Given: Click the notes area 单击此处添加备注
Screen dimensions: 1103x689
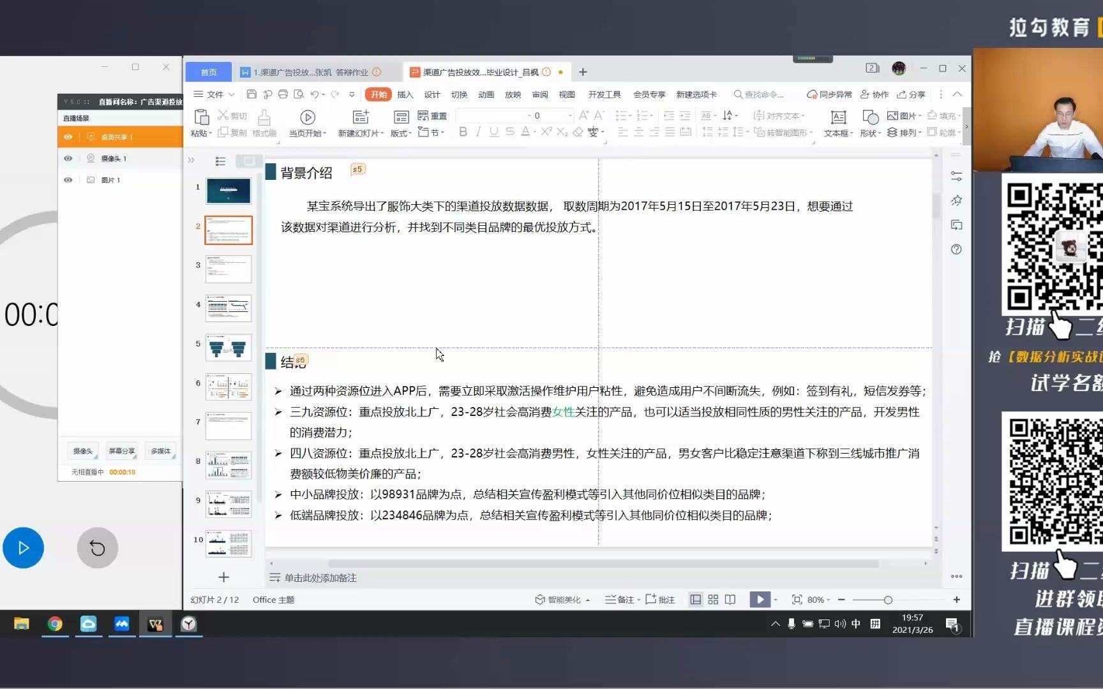Looking at the screenshot, I should [320, 578].
